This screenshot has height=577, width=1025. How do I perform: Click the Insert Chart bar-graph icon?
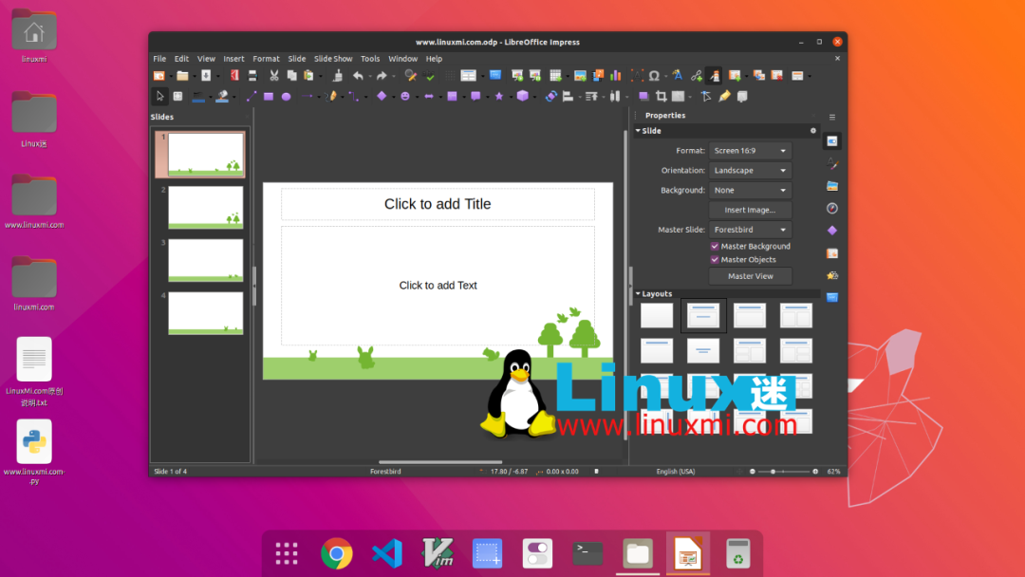click(x=615, y=76)
